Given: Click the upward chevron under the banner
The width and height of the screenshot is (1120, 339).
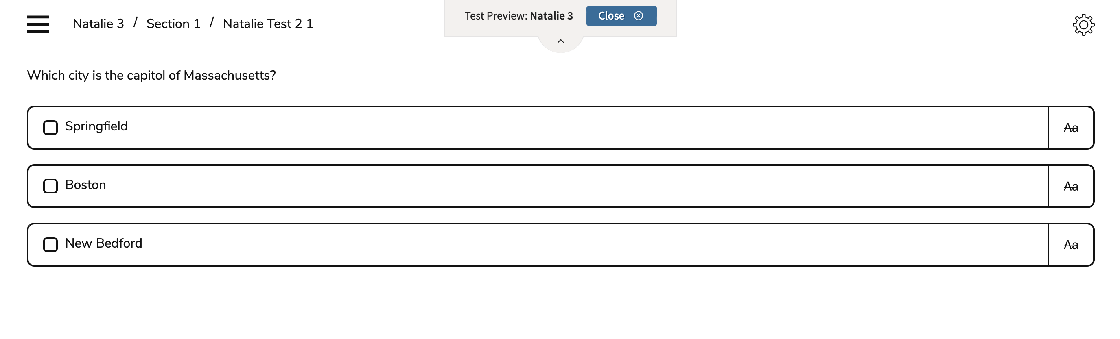Looking at the screenshot, I should (x=560, y=41).
